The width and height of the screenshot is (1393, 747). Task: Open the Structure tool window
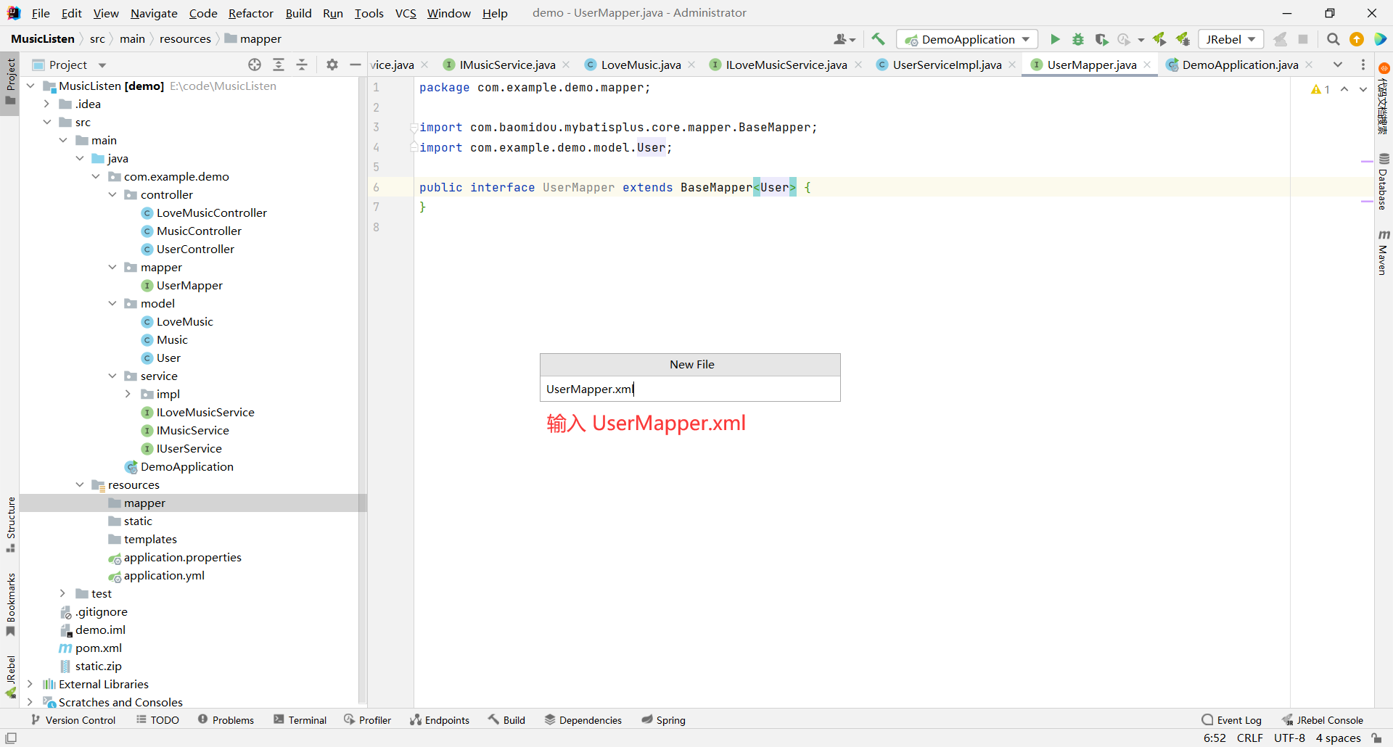click(x=10, y=524)
